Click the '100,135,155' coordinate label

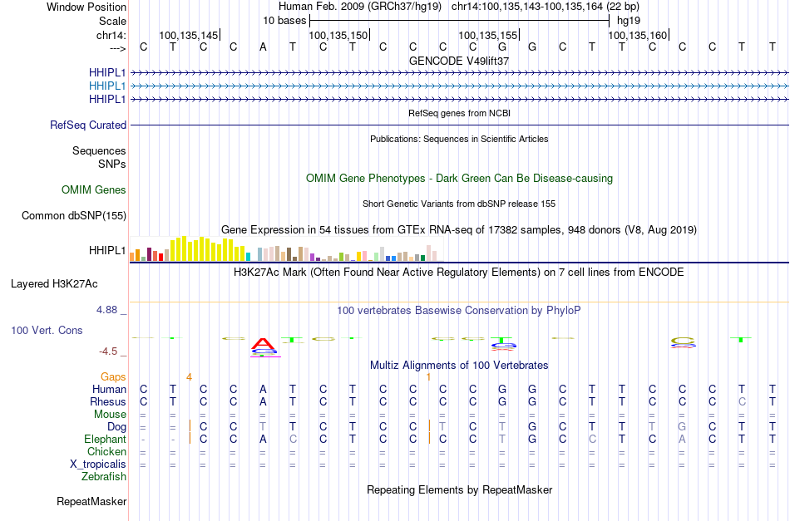[487, 35]
